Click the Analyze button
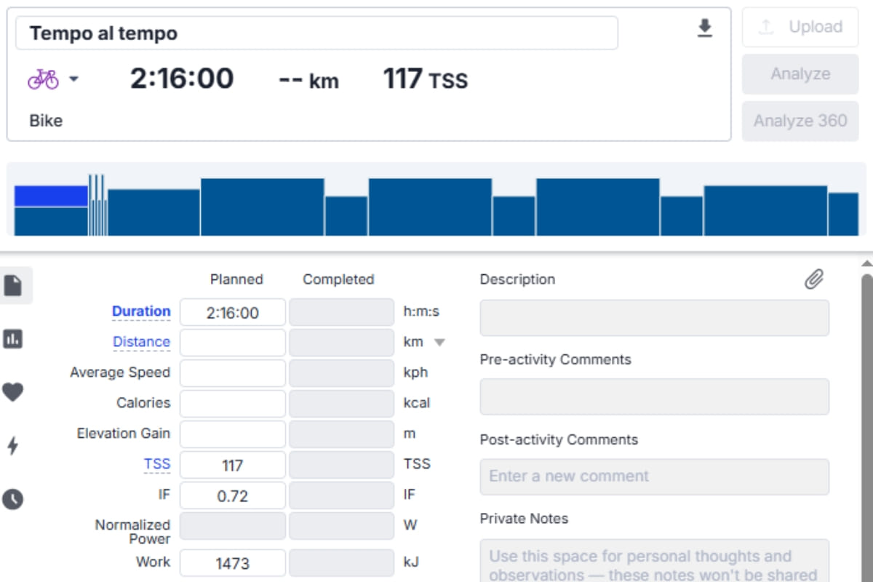873x582 pixels. [800, 74]
